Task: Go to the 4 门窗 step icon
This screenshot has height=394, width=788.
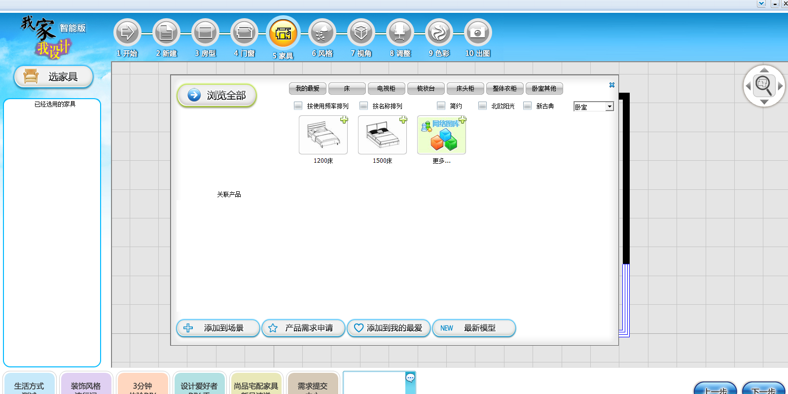Action: click(244, 33)
